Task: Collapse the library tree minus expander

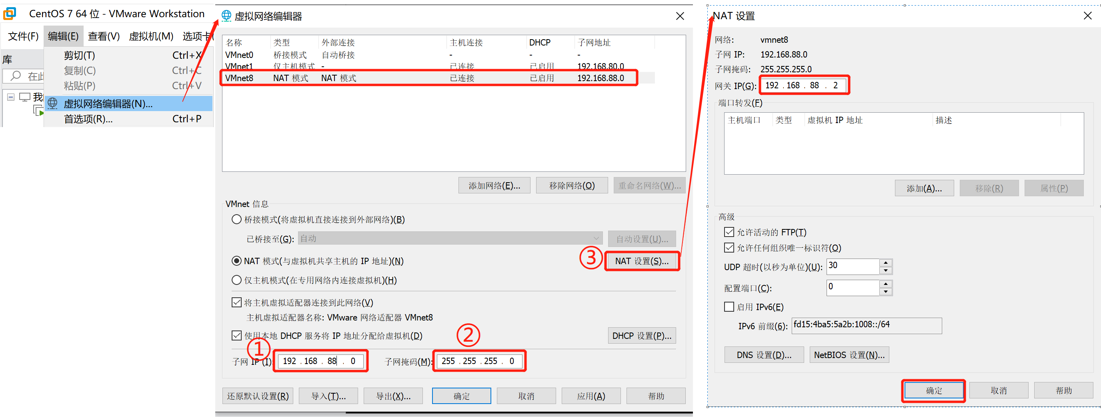Action: point(11,98)
